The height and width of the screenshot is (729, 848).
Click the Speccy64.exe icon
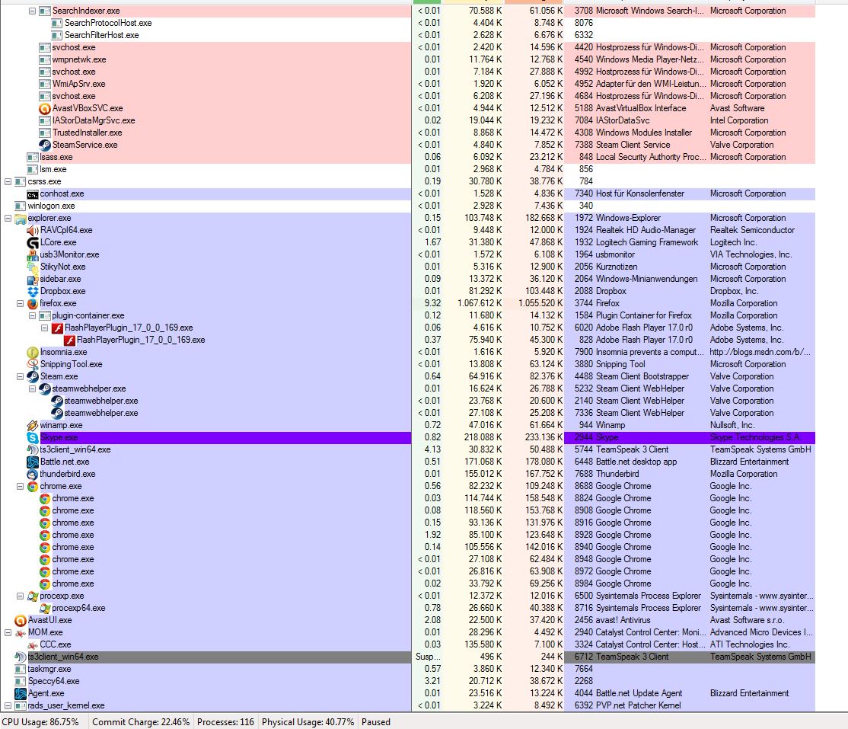(21, 681)
